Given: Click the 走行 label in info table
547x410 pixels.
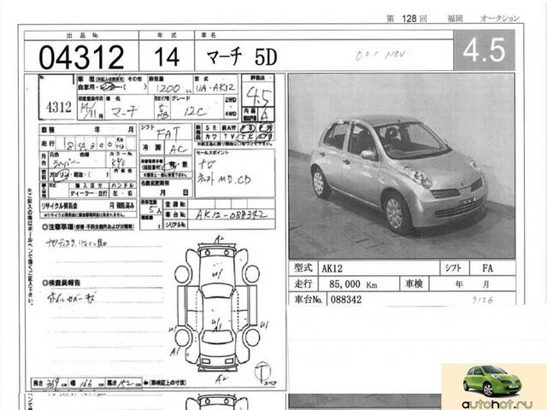Looking at the screenshot, I should tap(303, 284).
